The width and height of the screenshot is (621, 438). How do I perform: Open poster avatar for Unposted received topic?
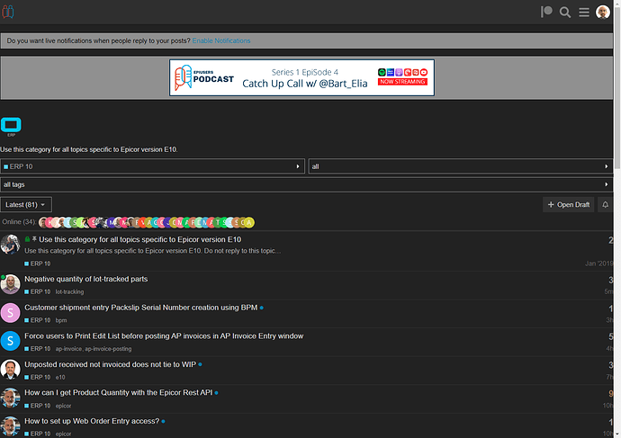(x=10, y=370)
